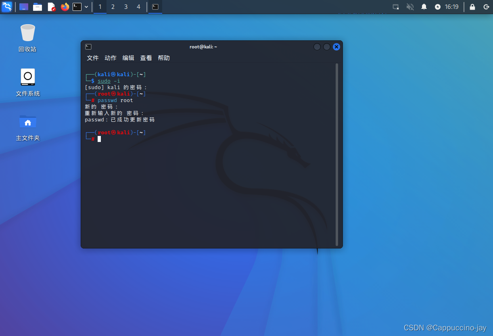
Task: Launch the file manager from panel
Action: pos(38,7)
